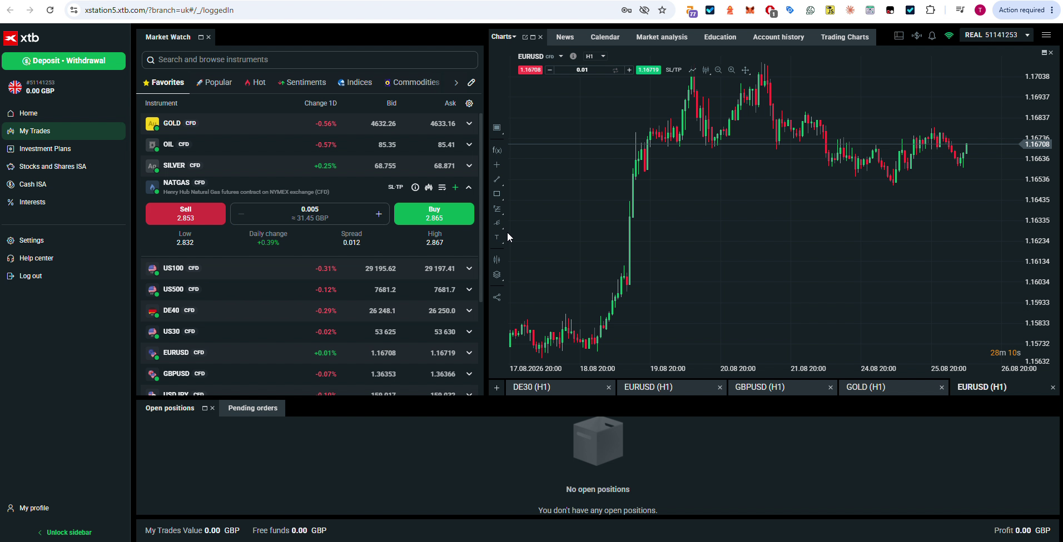The height and width of the screenshot is (542, 1063).
Task: Zoom out on the EURUSD chart
Action: tap(718, 70)
